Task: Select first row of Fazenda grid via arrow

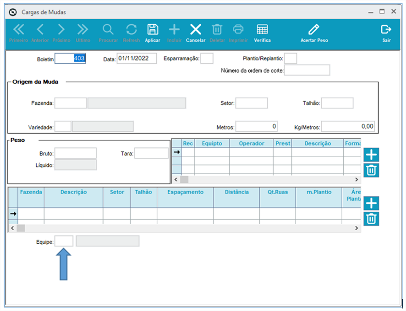Action: tap(13, 214)
